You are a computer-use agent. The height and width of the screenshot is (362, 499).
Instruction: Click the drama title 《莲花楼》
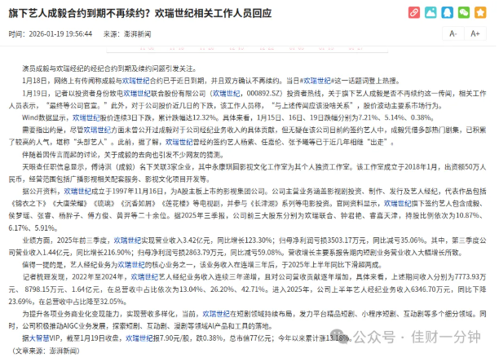(176, 203)
